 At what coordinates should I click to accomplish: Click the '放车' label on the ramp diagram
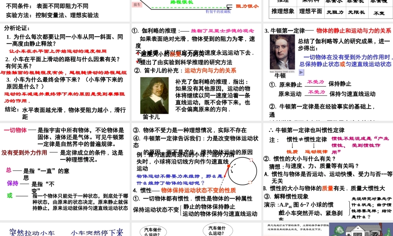pos(137,5)
